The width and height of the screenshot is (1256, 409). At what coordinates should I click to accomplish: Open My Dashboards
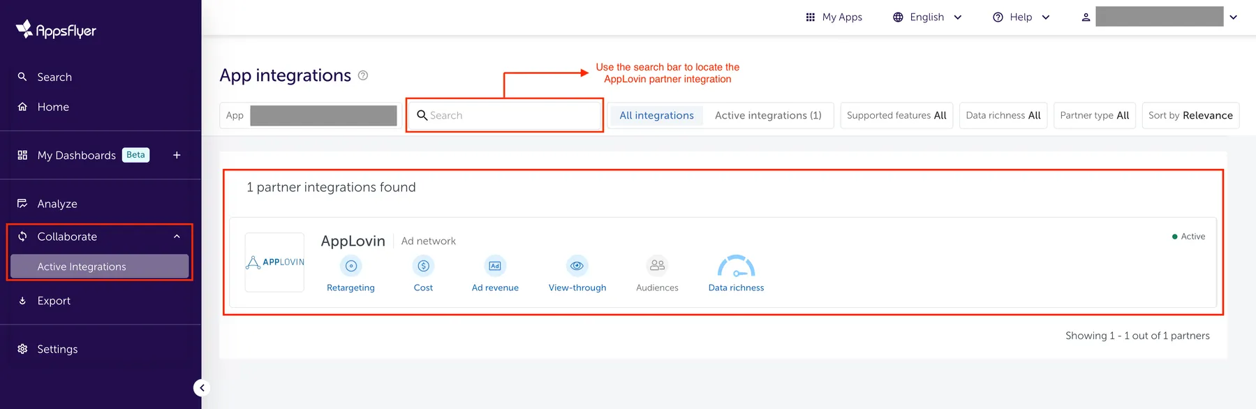[x=77, y=155]
